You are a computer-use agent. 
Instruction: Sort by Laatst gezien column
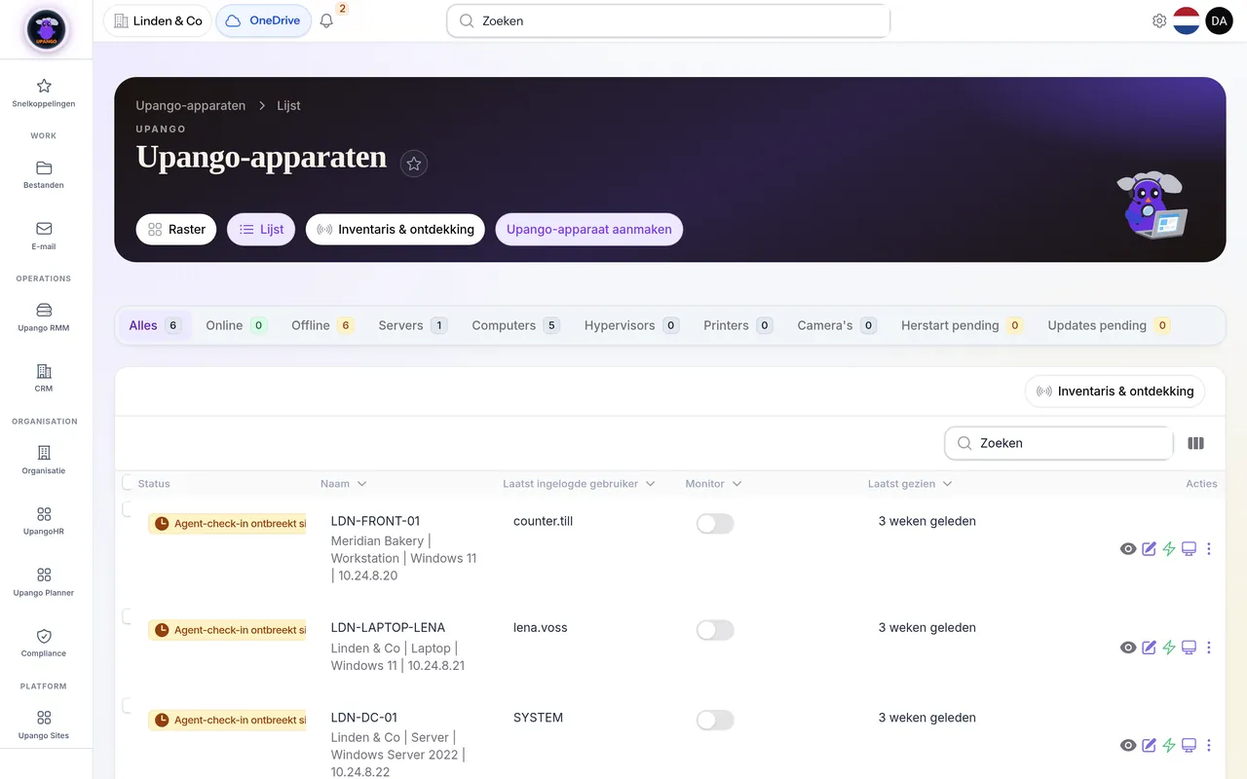click(x=910, y=484)
